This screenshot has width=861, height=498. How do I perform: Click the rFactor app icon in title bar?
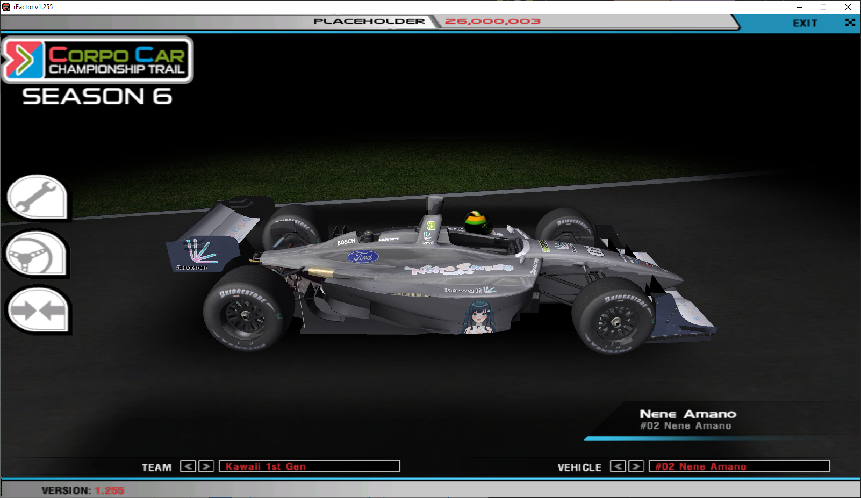6,7
